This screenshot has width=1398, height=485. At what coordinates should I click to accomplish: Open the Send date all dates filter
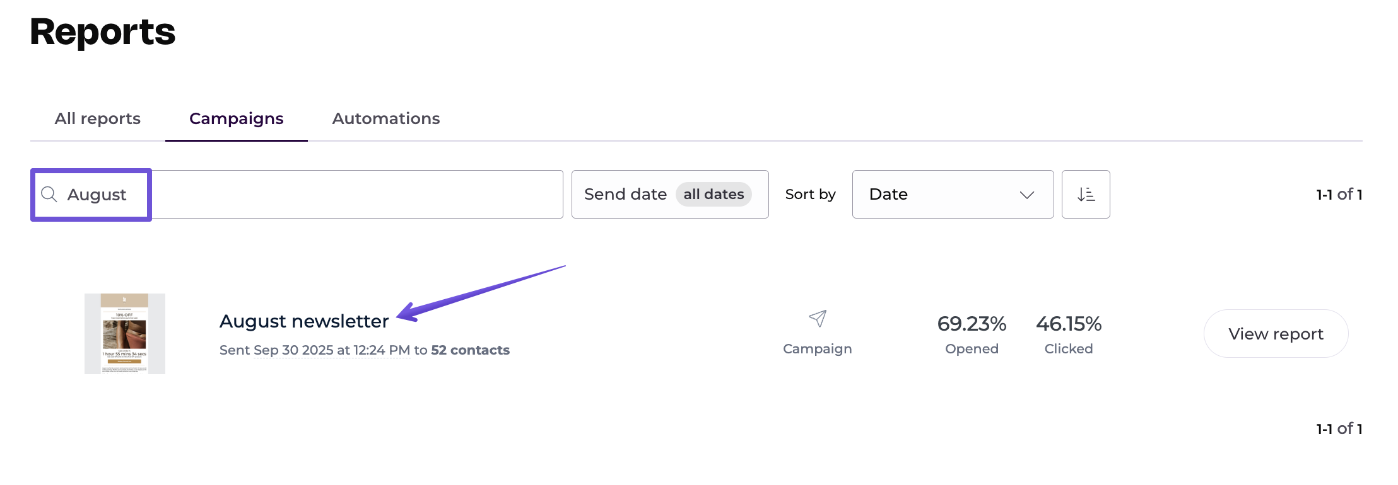[x=669, y=194]
